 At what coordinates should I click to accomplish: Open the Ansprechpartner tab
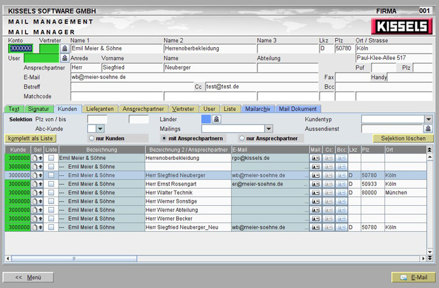(143, 109)
